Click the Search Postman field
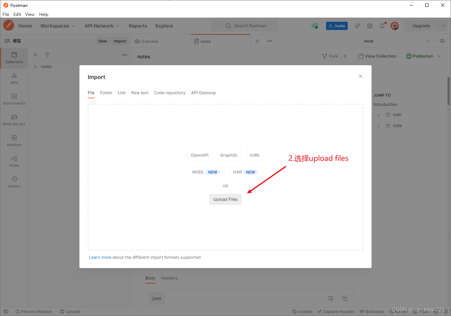The image size is (451, 316). point(244,26)
